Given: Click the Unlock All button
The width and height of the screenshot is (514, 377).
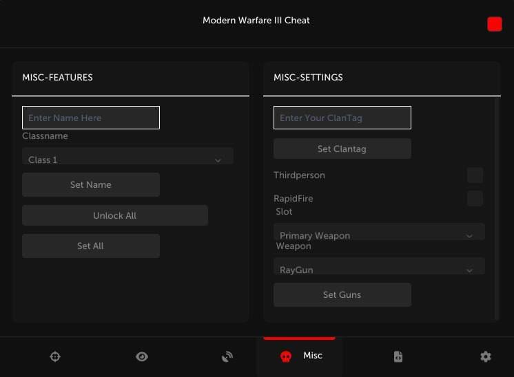Looking at the screenshot, I should pos(115,215).
